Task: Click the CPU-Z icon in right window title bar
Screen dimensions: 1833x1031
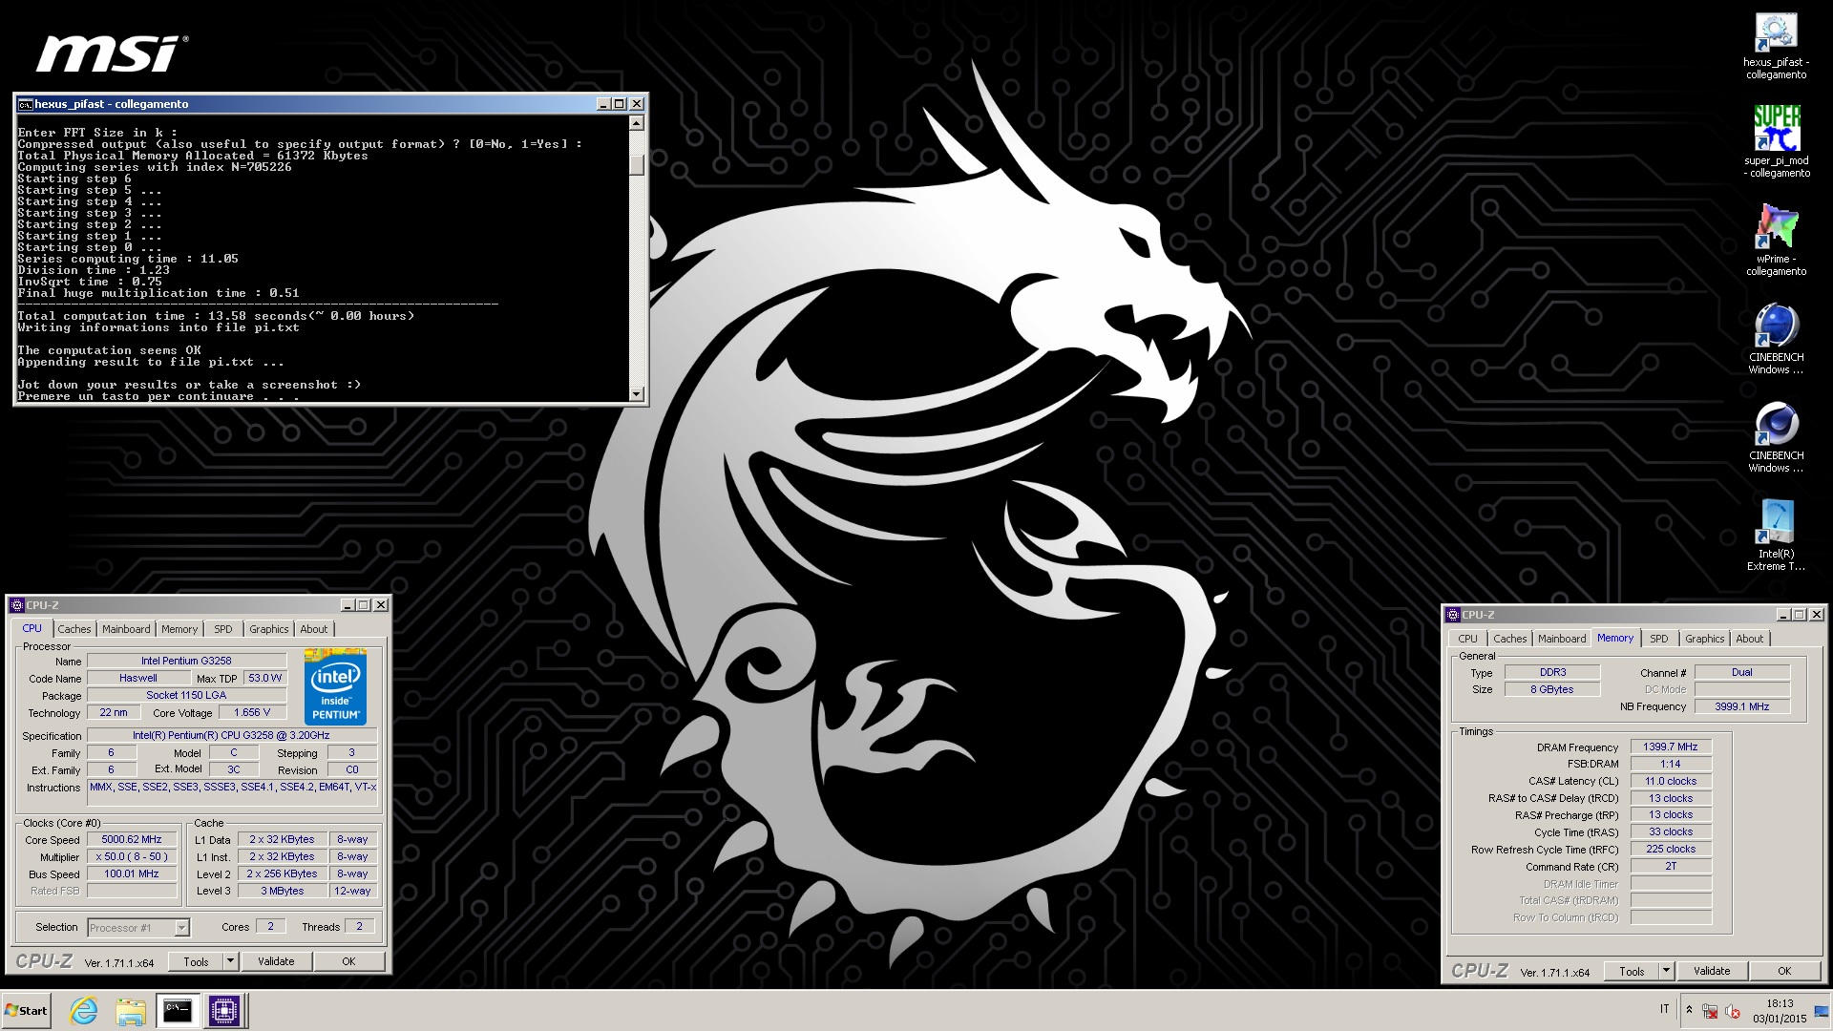Action: pyautogui.click(x=1452, y=615)
